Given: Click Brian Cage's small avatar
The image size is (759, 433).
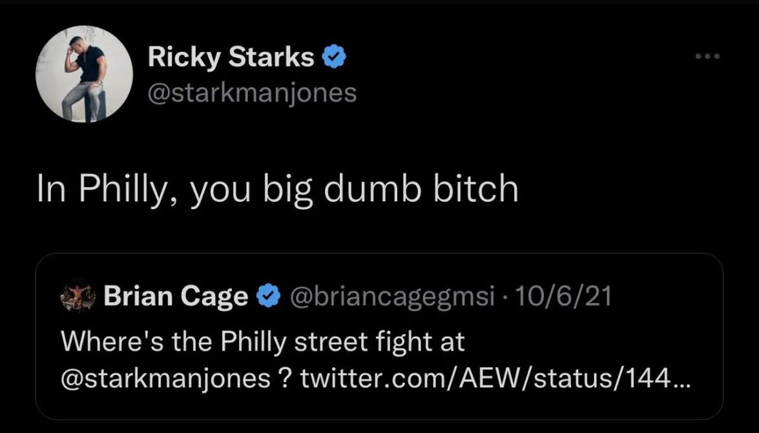Looking at the screenshot, I should pos(78,296).
